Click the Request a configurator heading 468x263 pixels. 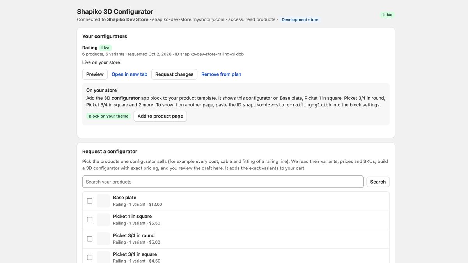[x=110, y=152]
